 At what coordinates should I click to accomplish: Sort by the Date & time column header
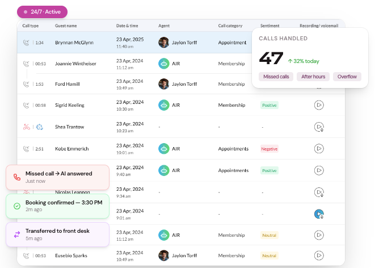click(x=127, y=26)
